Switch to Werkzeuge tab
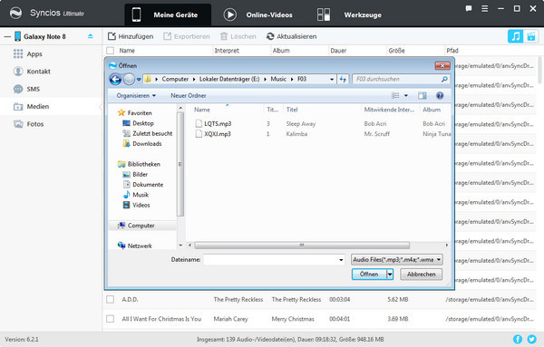Image resolution: width=544 pixels, height=347 pixels. pyautogui.click(x=349, y=14)
